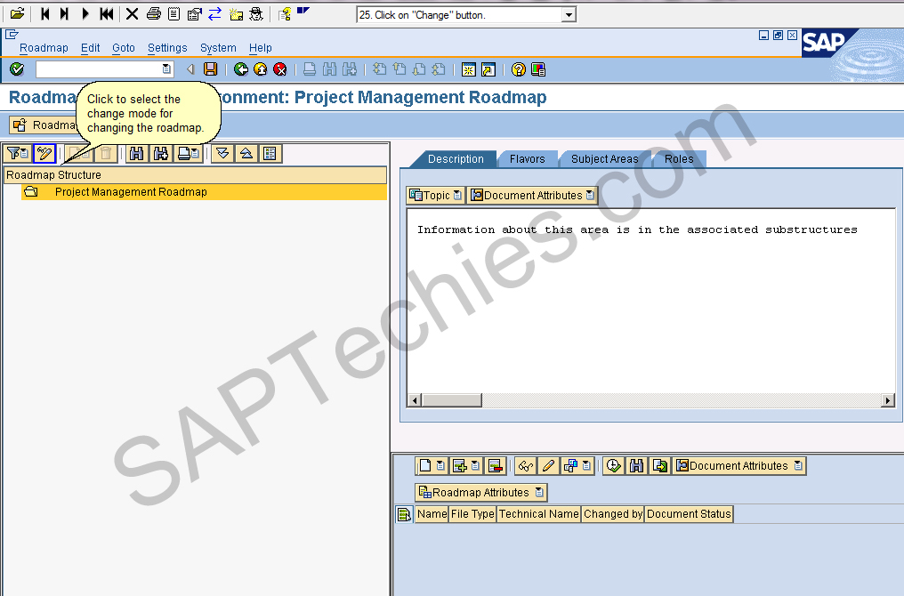
Task: Click the Changed by column header
Action: [613, 514]
